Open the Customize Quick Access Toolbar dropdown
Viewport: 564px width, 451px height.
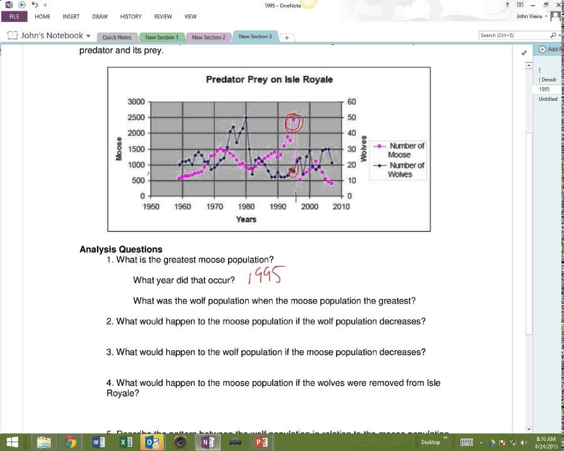point(45,5)
